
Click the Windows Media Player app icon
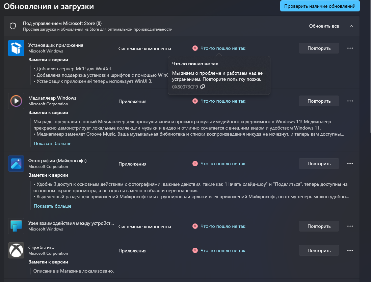tap(16, 101)
